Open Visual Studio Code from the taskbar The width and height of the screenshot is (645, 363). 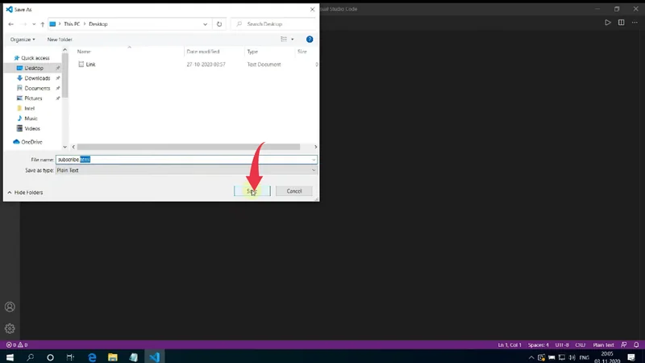[x=154, y=357]
